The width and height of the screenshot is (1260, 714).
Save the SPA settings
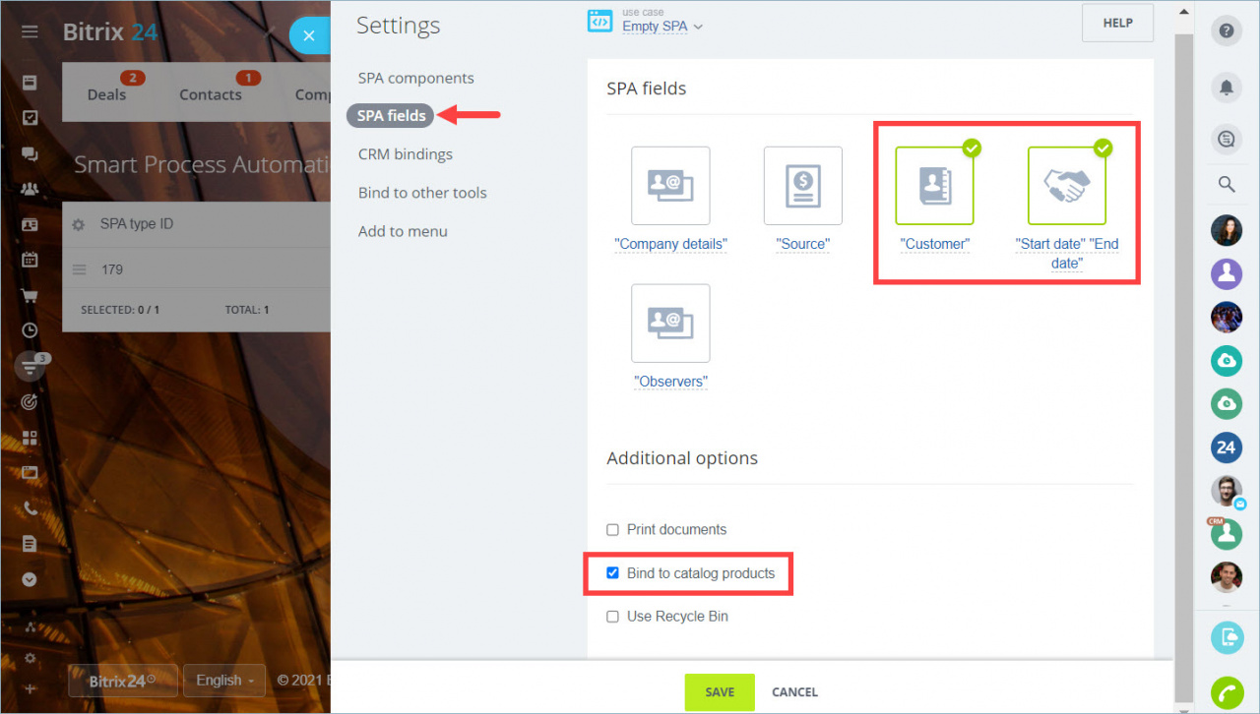tap(720, 692)
